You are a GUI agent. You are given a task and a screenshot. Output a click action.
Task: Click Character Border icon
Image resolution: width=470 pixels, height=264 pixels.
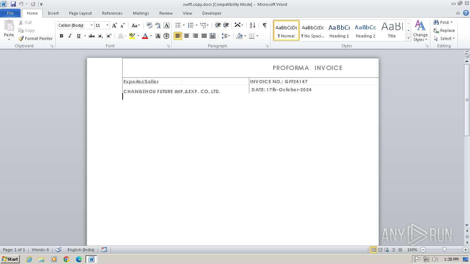click(166, 25)
